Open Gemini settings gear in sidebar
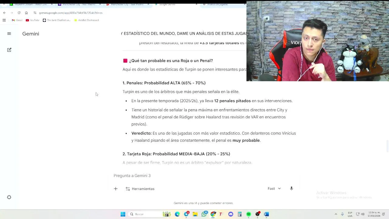This screenshot has width=389, height=219. (x=9, y=197)
